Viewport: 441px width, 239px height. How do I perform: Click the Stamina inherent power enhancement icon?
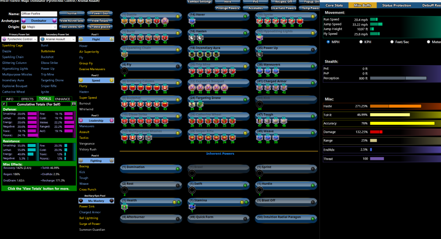(x=192, y=206)
